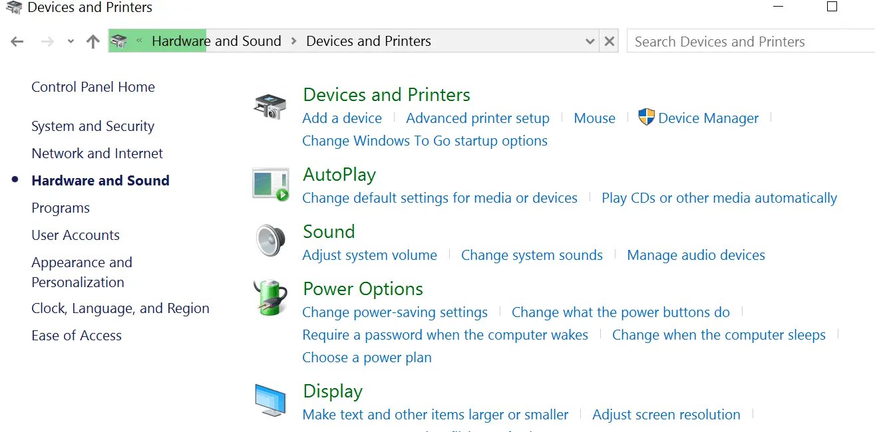Viewport: 875px width, 432px height.
Task: Click the back navigation arrow
Action: (x=16, y=41)
